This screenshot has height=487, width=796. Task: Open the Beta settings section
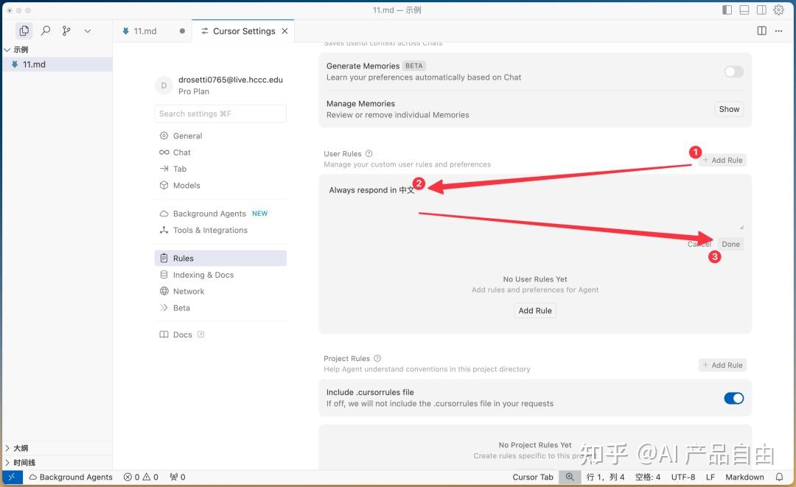tap(220, 308)
